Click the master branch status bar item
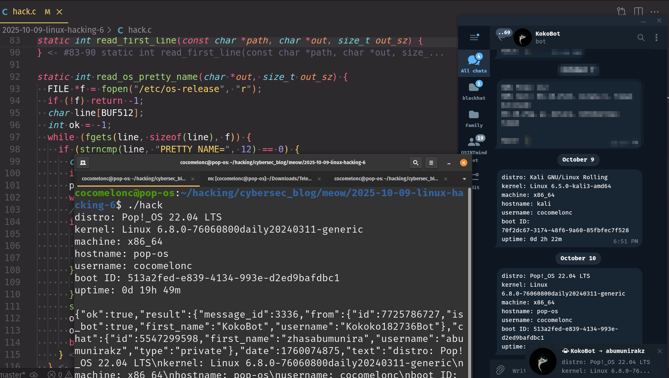Image resolution: width=669 pixels, height=378 pixels. coord(13,374)
